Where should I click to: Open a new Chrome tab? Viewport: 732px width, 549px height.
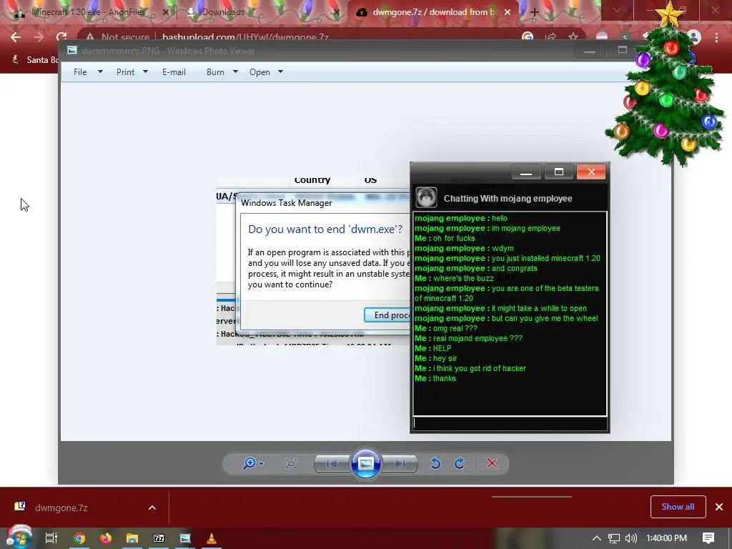(x=535, y=13)
